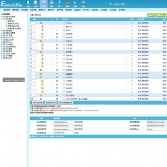Expand the WAP管理 tree node
Image resolution: width=167 pixels, height=167 pixels.
tap(2, 56)
